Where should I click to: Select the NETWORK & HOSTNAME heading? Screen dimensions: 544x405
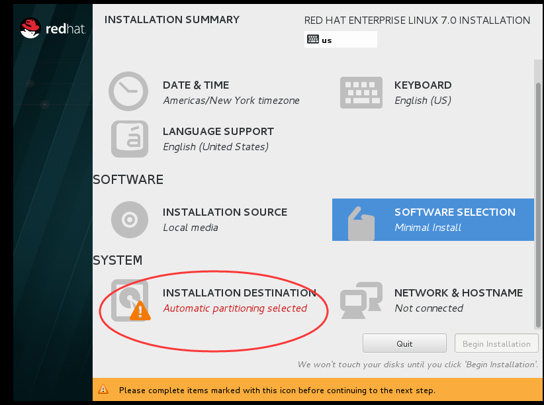[459, 293]
